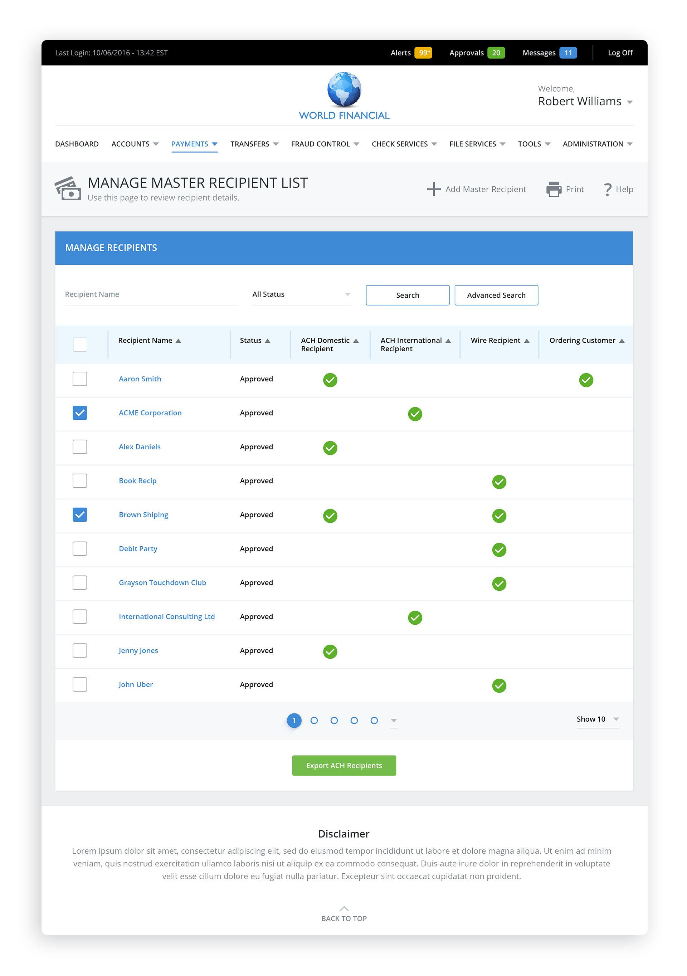Image resolution: width=687 pixels, height=976 pixels.
Task: Sort by Recipient Name using arrow icon
Action: (x=179, y=341)
